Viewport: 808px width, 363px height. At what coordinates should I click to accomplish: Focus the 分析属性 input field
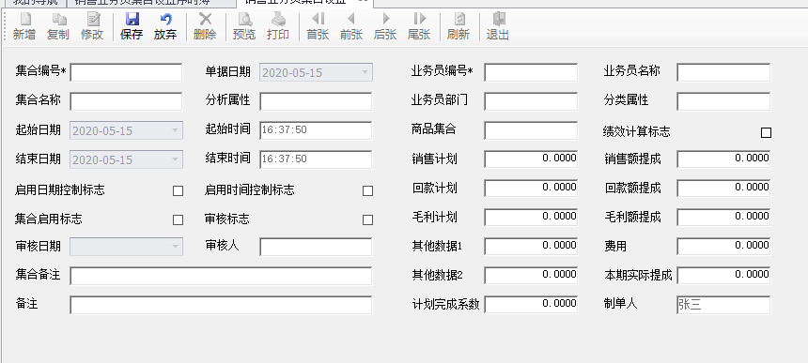point(316,101)
